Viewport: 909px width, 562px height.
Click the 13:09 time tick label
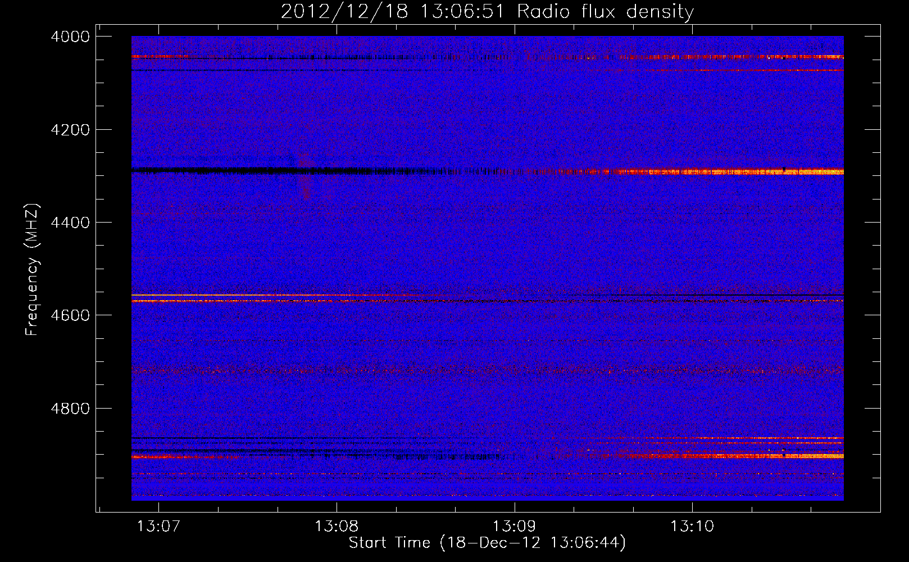tap(515, 526)
